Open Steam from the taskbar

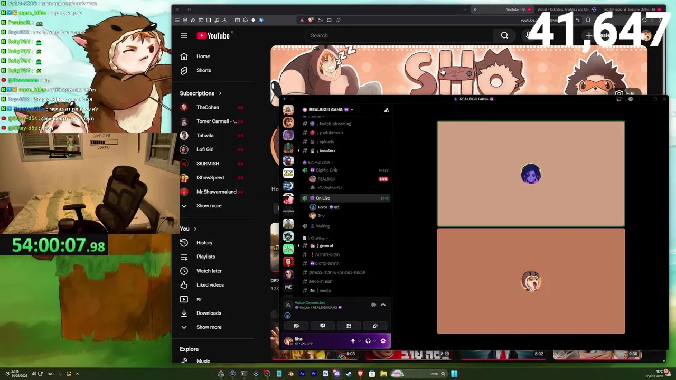coord(349,374)
